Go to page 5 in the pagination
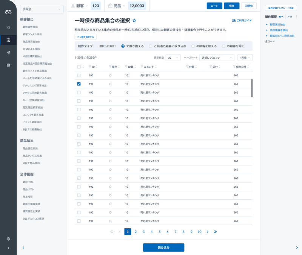 point(159,232)
